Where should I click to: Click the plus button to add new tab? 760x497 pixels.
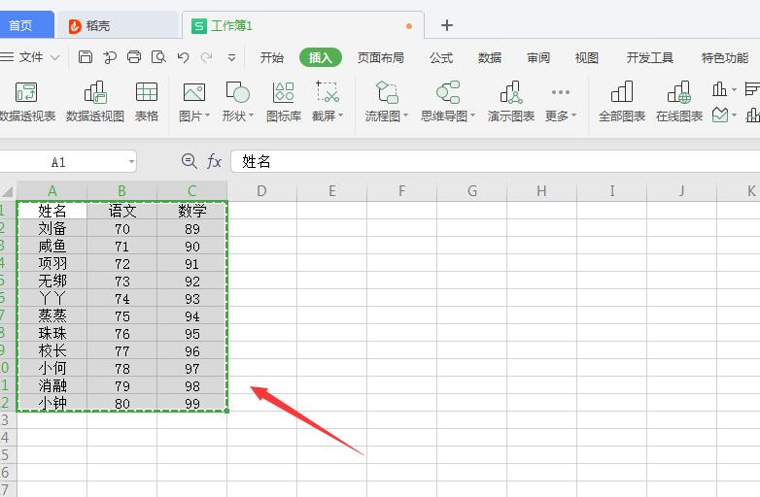pyautogui.click(x=447, y=25)
